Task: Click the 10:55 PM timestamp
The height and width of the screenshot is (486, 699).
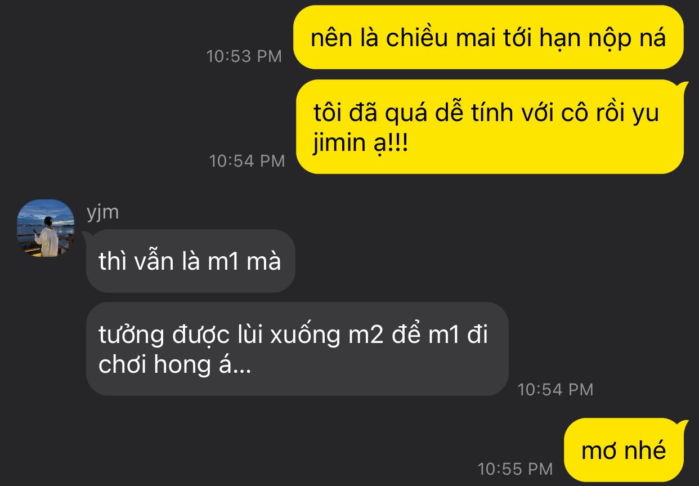Action: click(x=515, y=469)
